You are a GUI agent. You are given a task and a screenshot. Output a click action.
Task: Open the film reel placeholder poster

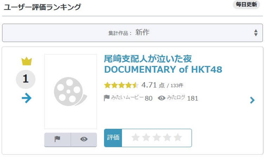(71, 92)
